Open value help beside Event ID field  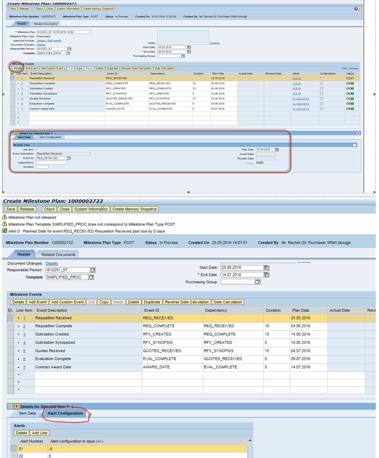pos(69,158)
